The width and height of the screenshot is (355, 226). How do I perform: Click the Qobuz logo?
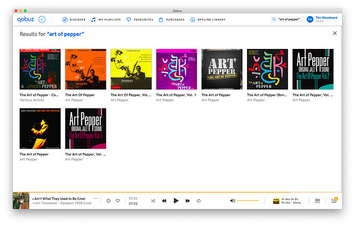tap(25, 20)
